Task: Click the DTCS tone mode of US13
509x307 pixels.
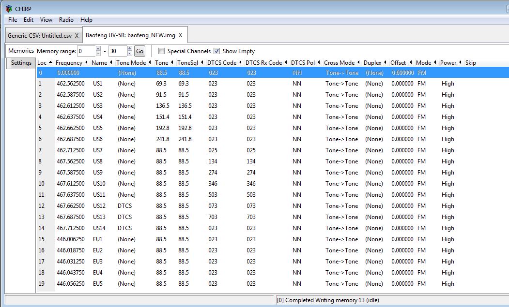Action: tap(124, 217)
